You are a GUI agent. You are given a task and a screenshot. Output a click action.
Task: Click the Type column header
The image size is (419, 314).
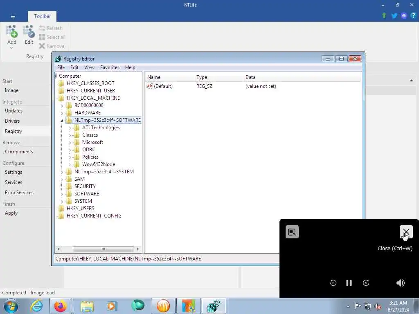[x=219, y=77]
